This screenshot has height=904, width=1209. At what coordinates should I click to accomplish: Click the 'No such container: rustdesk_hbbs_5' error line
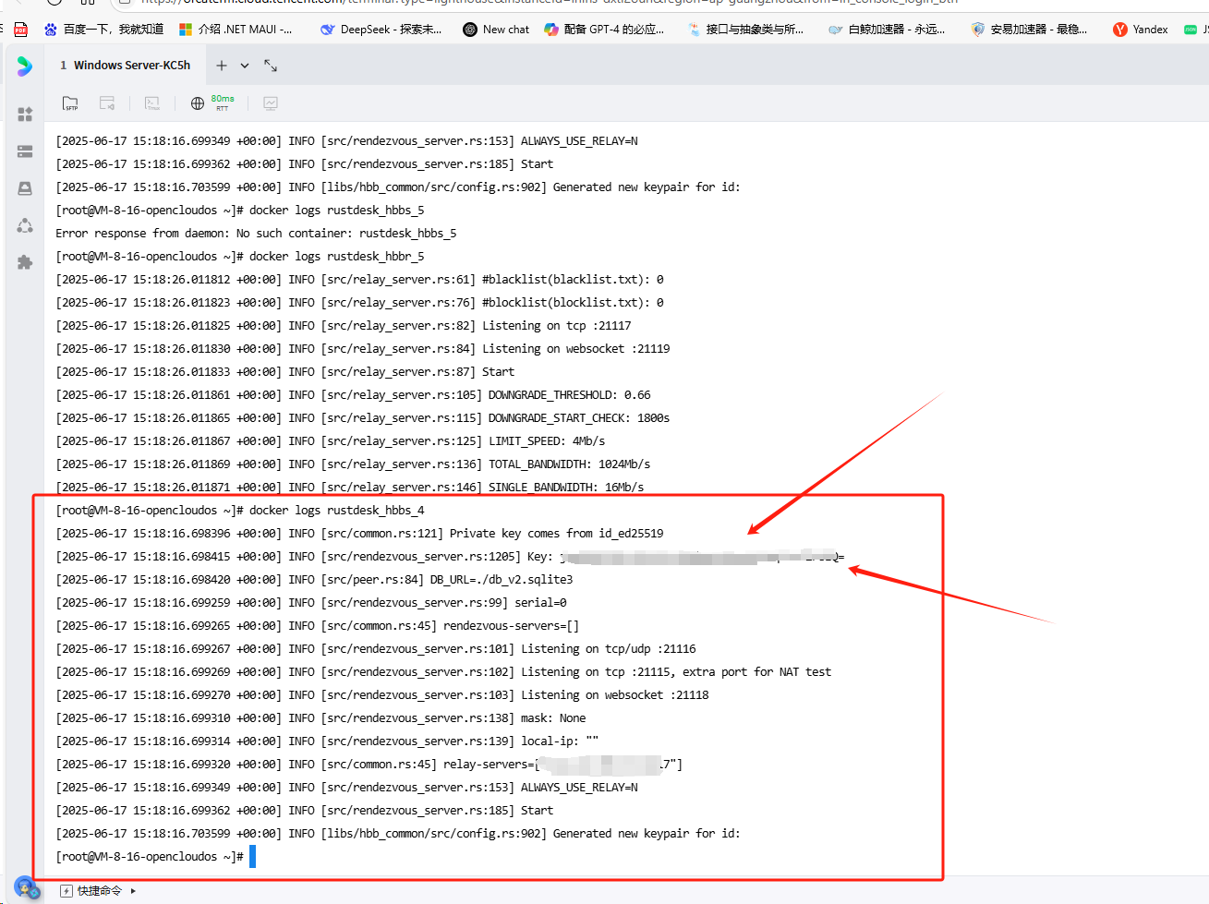pos(256,234)
